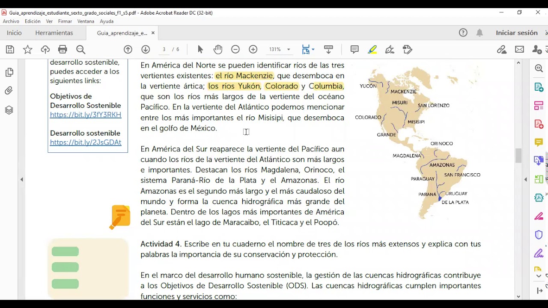Open the Ventana menu
The height and width of the screenshot is (308, 548).
(86, 21)
